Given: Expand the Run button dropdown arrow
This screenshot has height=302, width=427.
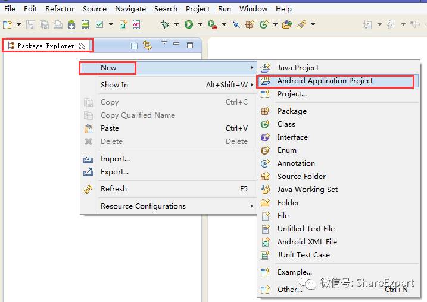Looking at the screenshot, I should click(200, 24).
